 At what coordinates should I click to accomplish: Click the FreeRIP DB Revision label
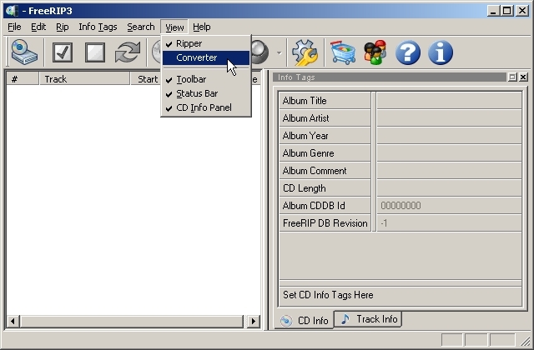pos(325,223)
